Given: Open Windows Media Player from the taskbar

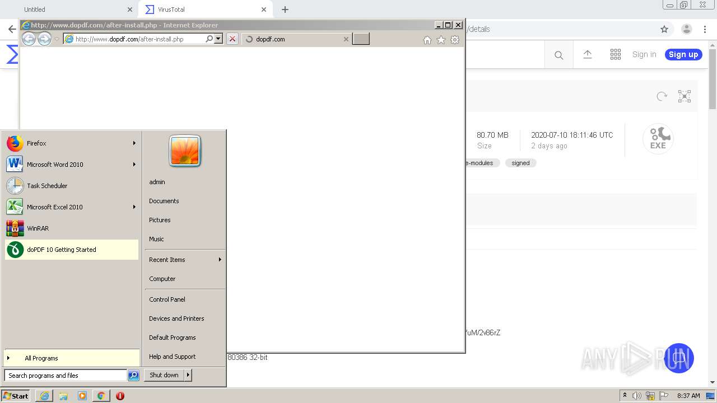Looking at the screenshot, I should (x=82, y=396).
